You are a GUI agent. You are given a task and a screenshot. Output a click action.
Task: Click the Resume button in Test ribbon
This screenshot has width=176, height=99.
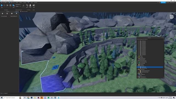7,5
